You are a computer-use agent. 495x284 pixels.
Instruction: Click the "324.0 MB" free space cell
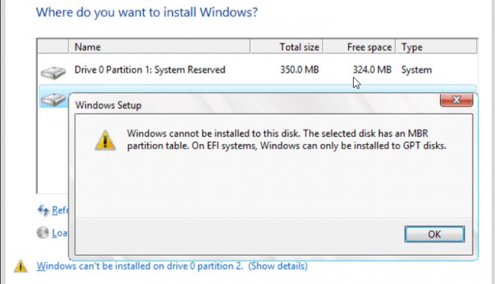pyautogui.click(x=372, y=70)
